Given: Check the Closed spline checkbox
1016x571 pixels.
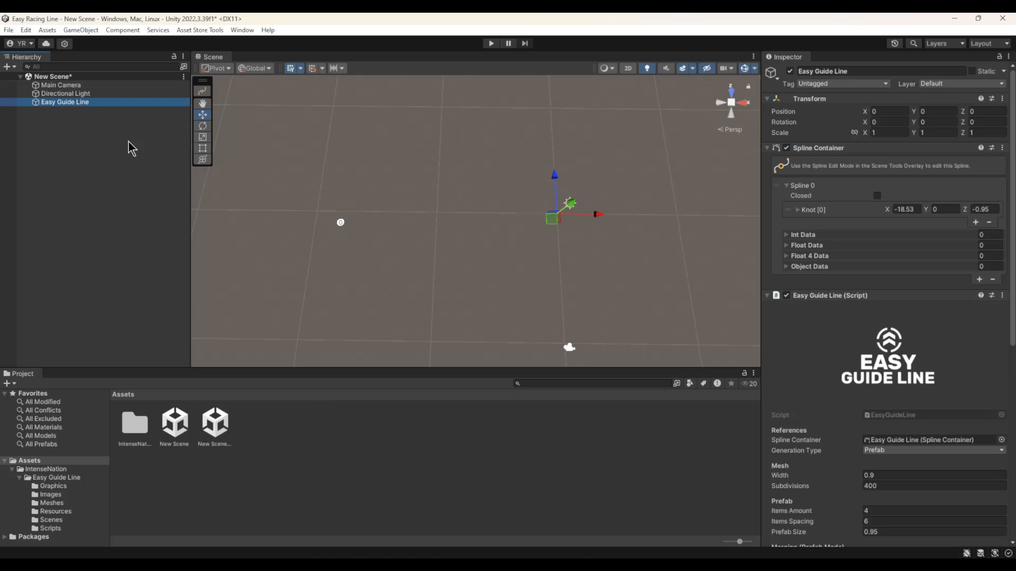Looking at the screenshot, I should 877,196.
